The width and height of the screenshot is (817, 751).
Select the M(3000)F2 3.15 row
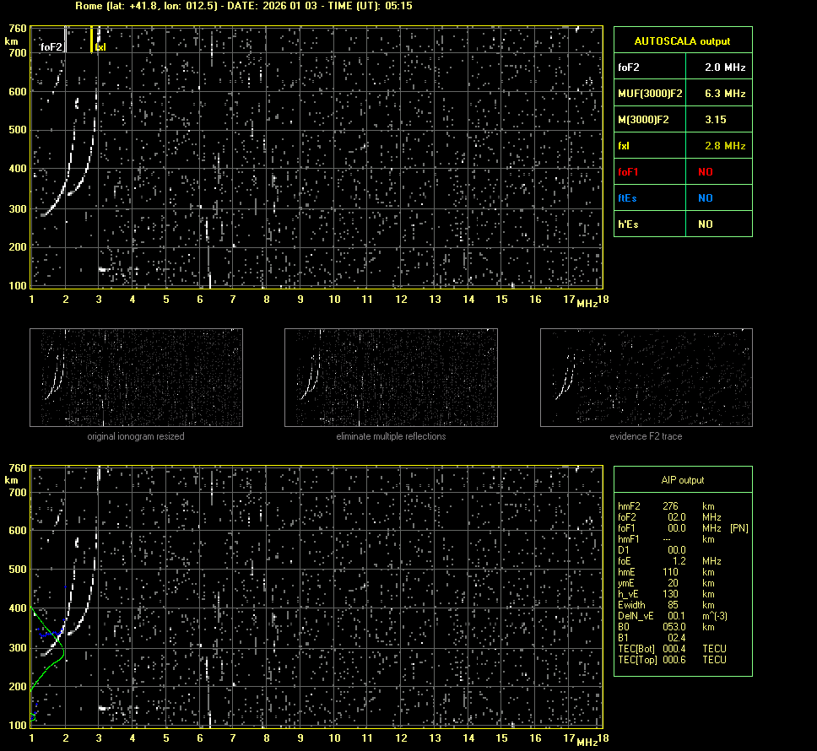pyautogui.click(x=682, y=120)
